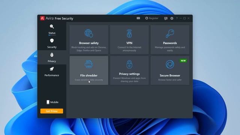The height and width of the screenshot is (135, 240).
Task: Click the Security shield icon
Action: point(52,40)
